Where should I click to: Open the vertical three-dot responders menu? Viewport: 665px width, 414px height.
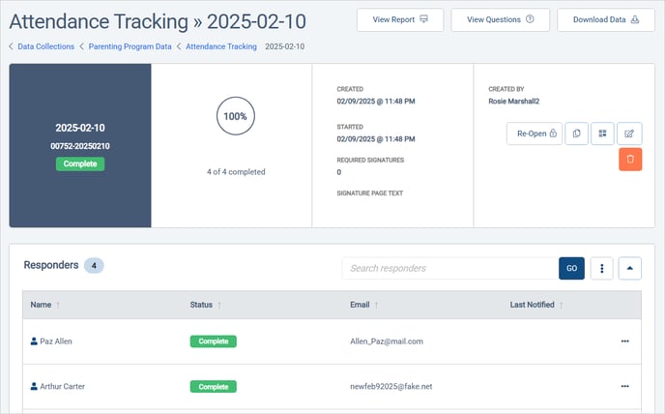602,268
